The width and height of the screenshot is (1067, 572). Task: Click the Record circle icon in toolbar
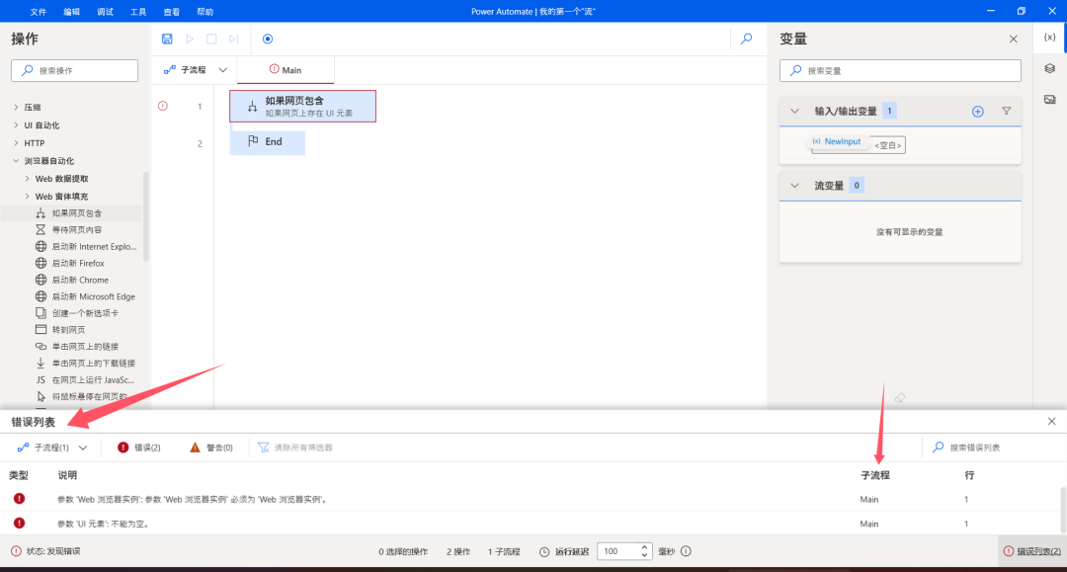coord(268,39)
